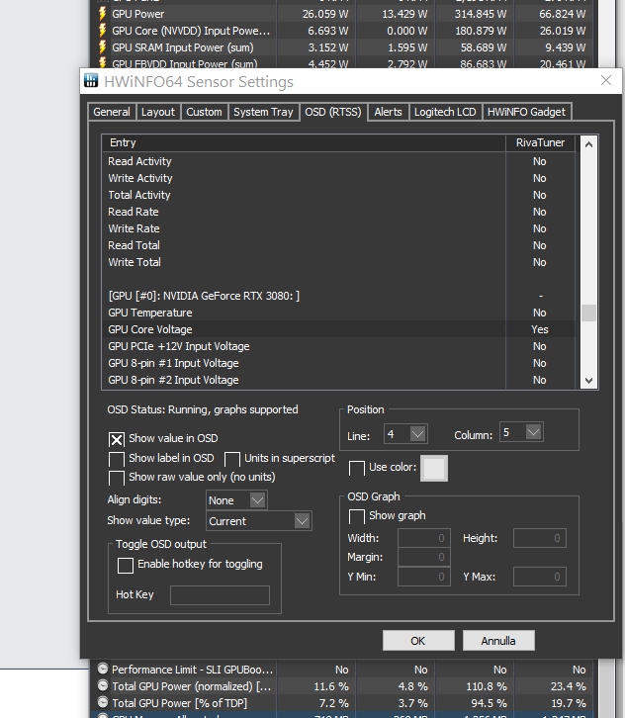Click the entry list scroll down arrow
Screen dimensions: 625x718
click(588, 381)
